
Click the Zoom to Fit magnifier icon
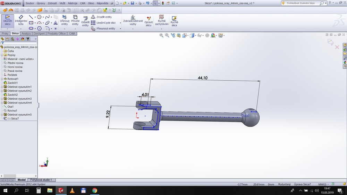click(x=161, y=35)
